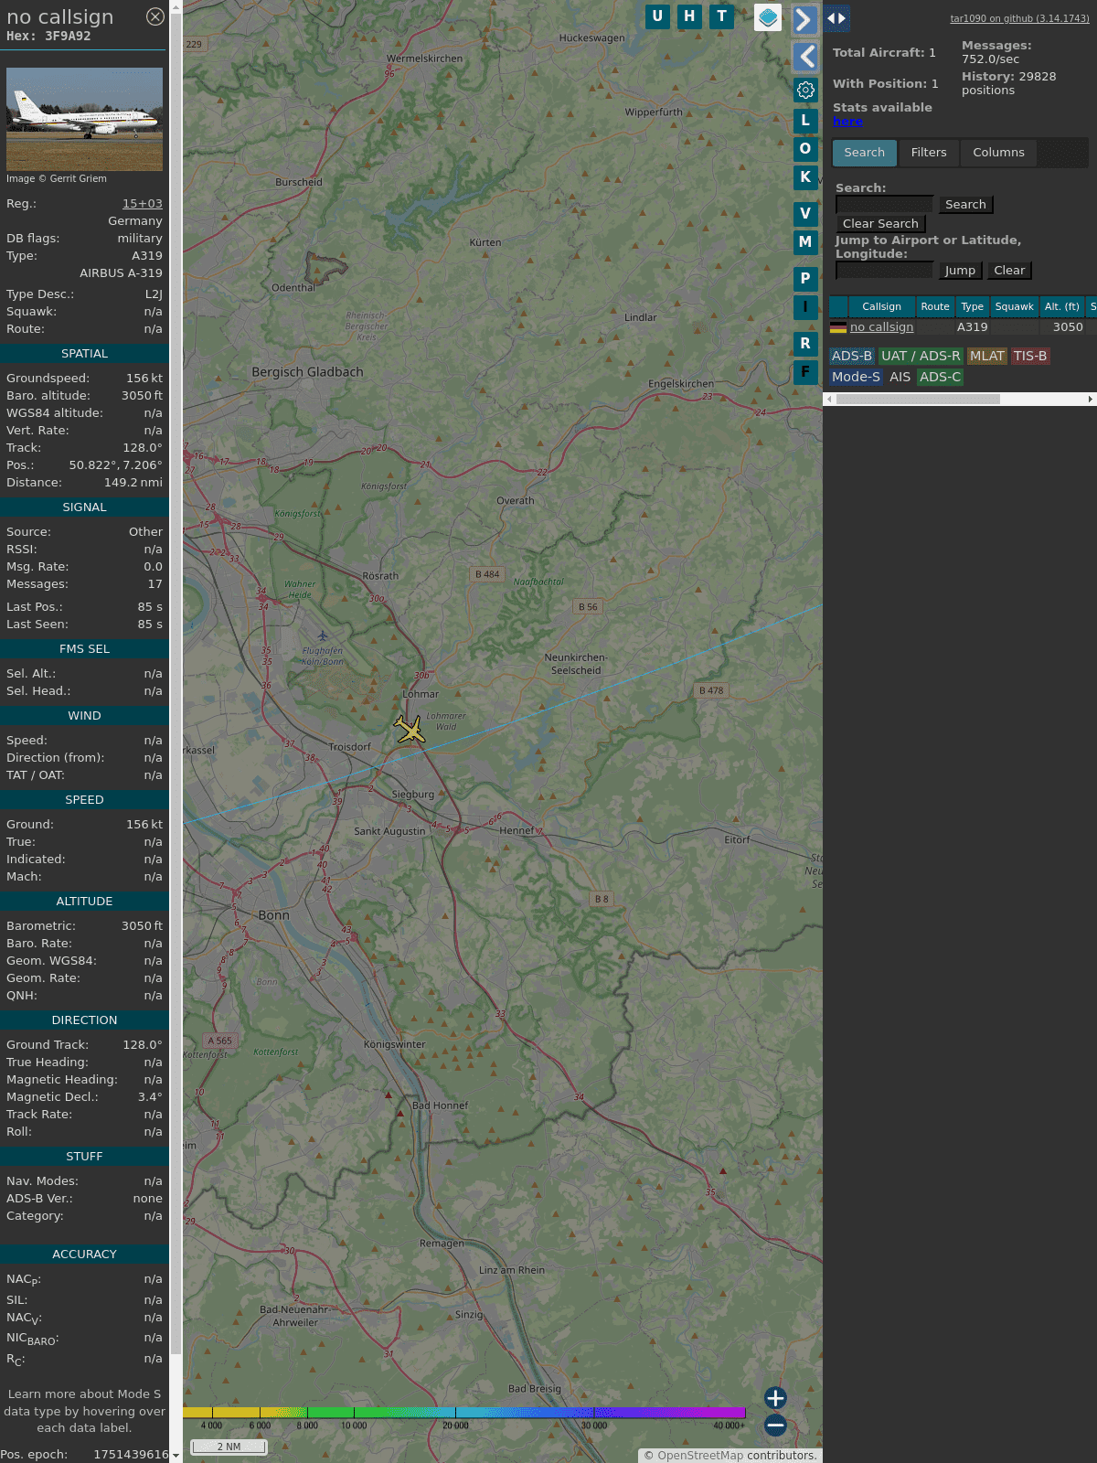The image size is (1097, 1463).
Task: Toggle the K map button
Action: (x=805, y=177)
